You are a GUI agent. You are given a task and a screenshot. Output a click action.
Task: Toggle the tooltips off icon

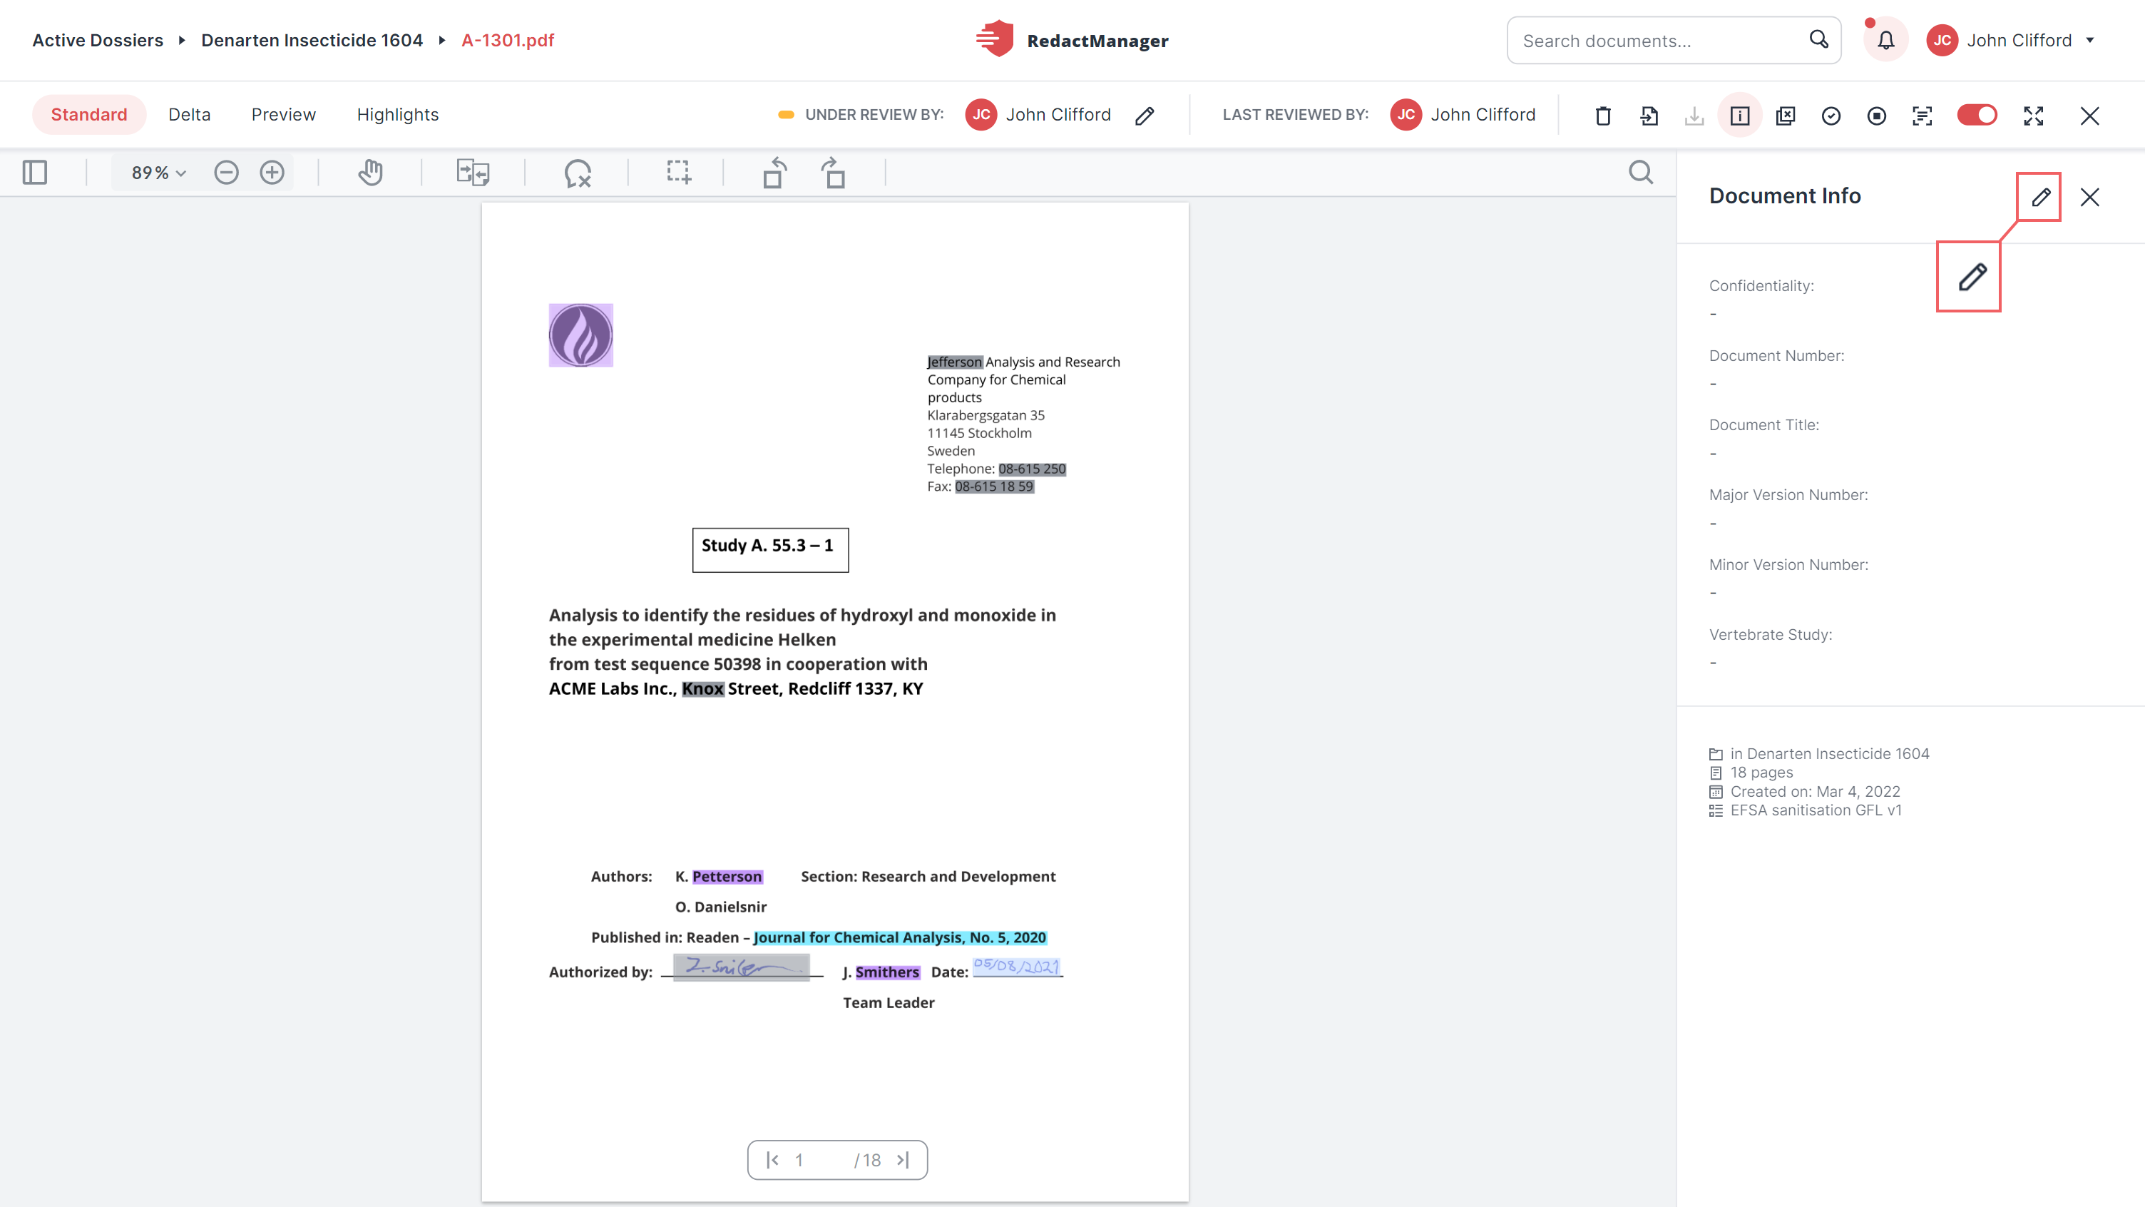coord(577,173)
